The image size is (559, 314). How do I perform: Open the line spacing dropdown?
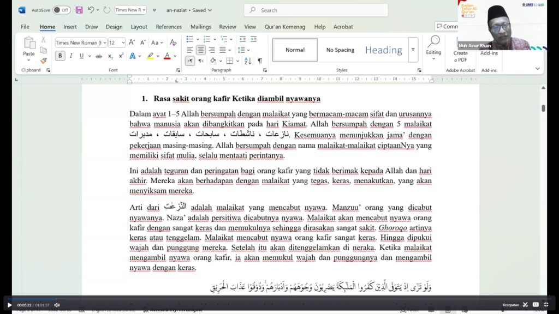243,50
